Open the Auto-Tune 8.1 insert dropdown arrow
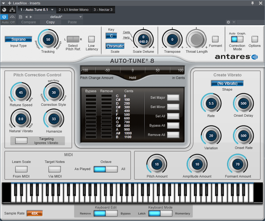The height and width of the screenshot is (221, 265). (x=52, y=10)
